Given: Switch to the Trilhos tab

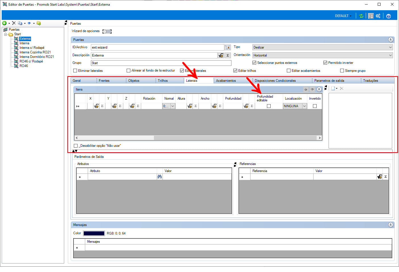Looking at the screenshot, I should click(170, 81).
